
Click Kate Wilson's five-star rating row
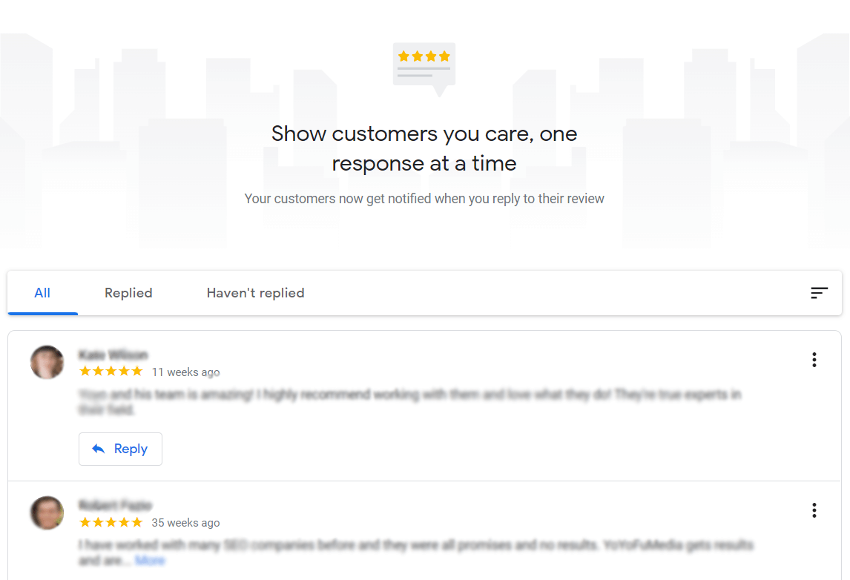pyautogui.click(x=111, y=370)
